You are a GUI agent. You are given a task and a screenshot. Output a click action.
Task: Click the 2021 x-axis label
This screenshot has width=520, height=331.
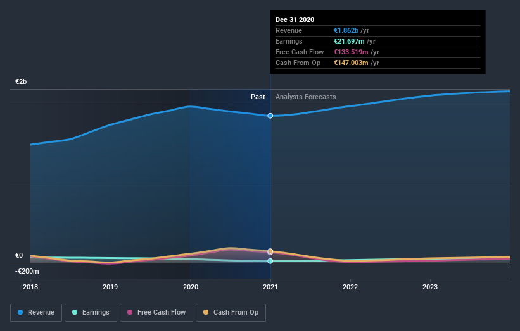(270, 287)
